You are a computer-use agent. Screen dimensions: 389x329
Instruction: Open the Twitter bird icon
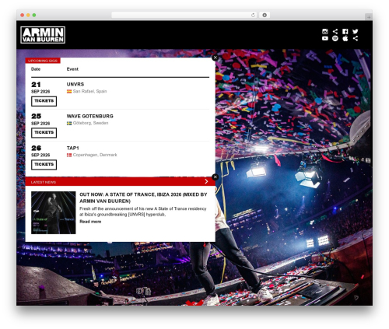tap(356, 31)
